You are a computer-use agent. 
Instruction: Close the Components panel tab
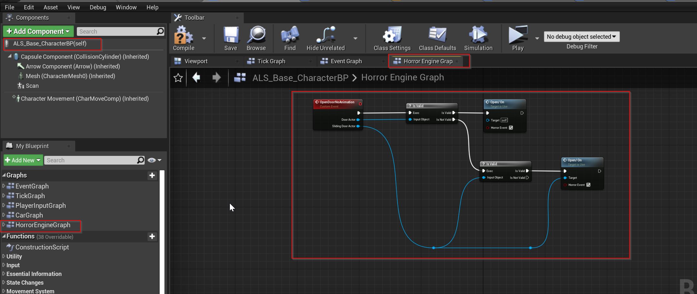[x=69, y=18]
